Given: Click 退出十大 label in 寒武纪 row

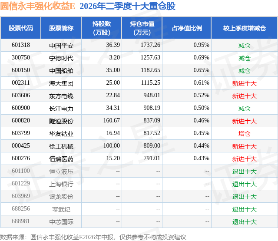Looking at the screenshot, I should click(x=244, y=209).
